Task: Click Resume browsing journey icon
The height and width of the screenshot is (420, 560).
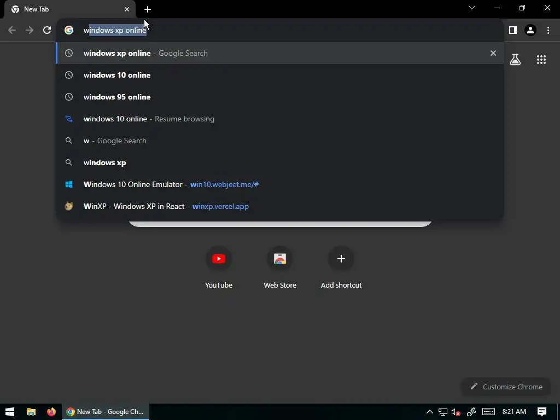Action: (x=69, y=119)
